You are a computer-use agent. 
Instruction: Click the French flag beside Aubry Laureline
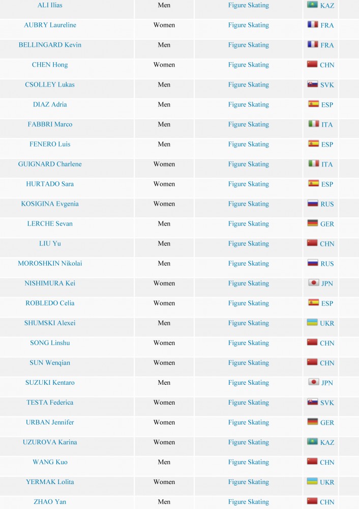tap(313, 24)
